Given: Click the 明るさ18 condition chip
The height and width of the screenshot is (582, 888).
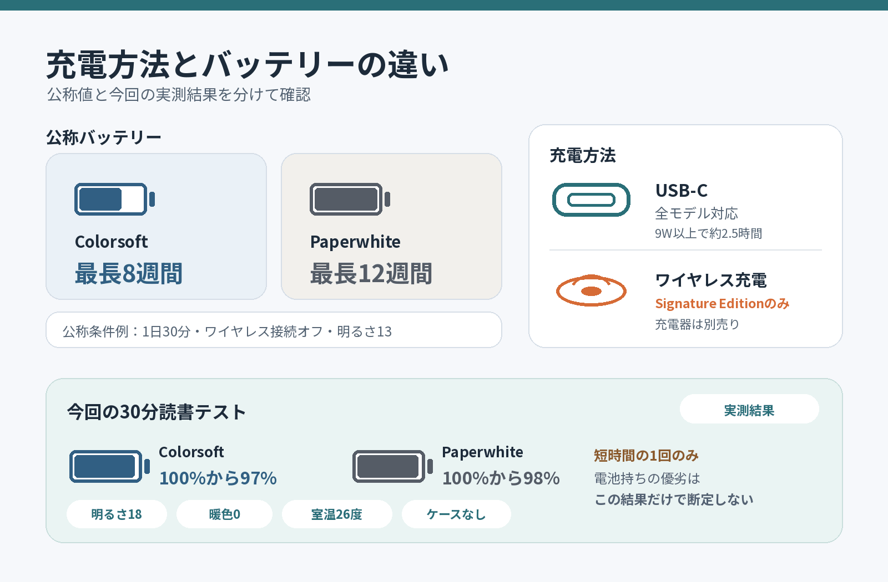Looking at the screenshot, I should tap(117, 514).
